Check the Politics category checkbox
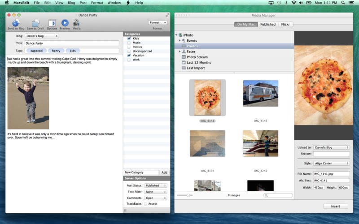The width and height of the screenshot is (359, 224). tap(129, 47)
